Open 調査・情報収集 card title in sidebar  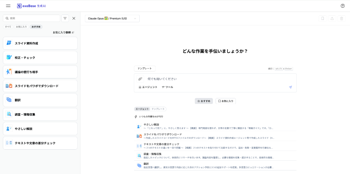[25, 115]
